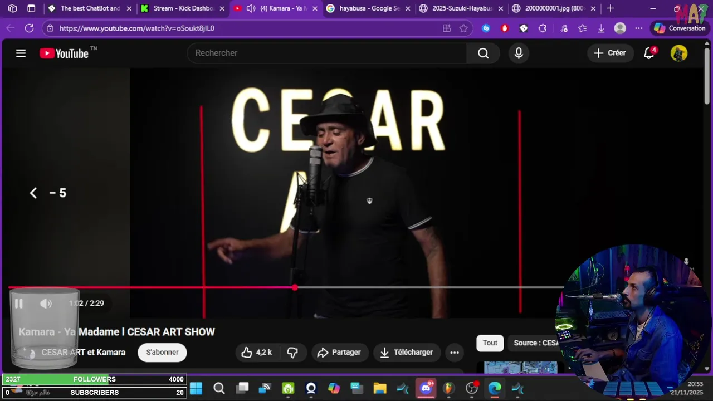Dislike the video with thumbs down
This screenshot has height=401, width=713.
pyautogui.click(x=292, y=352)
